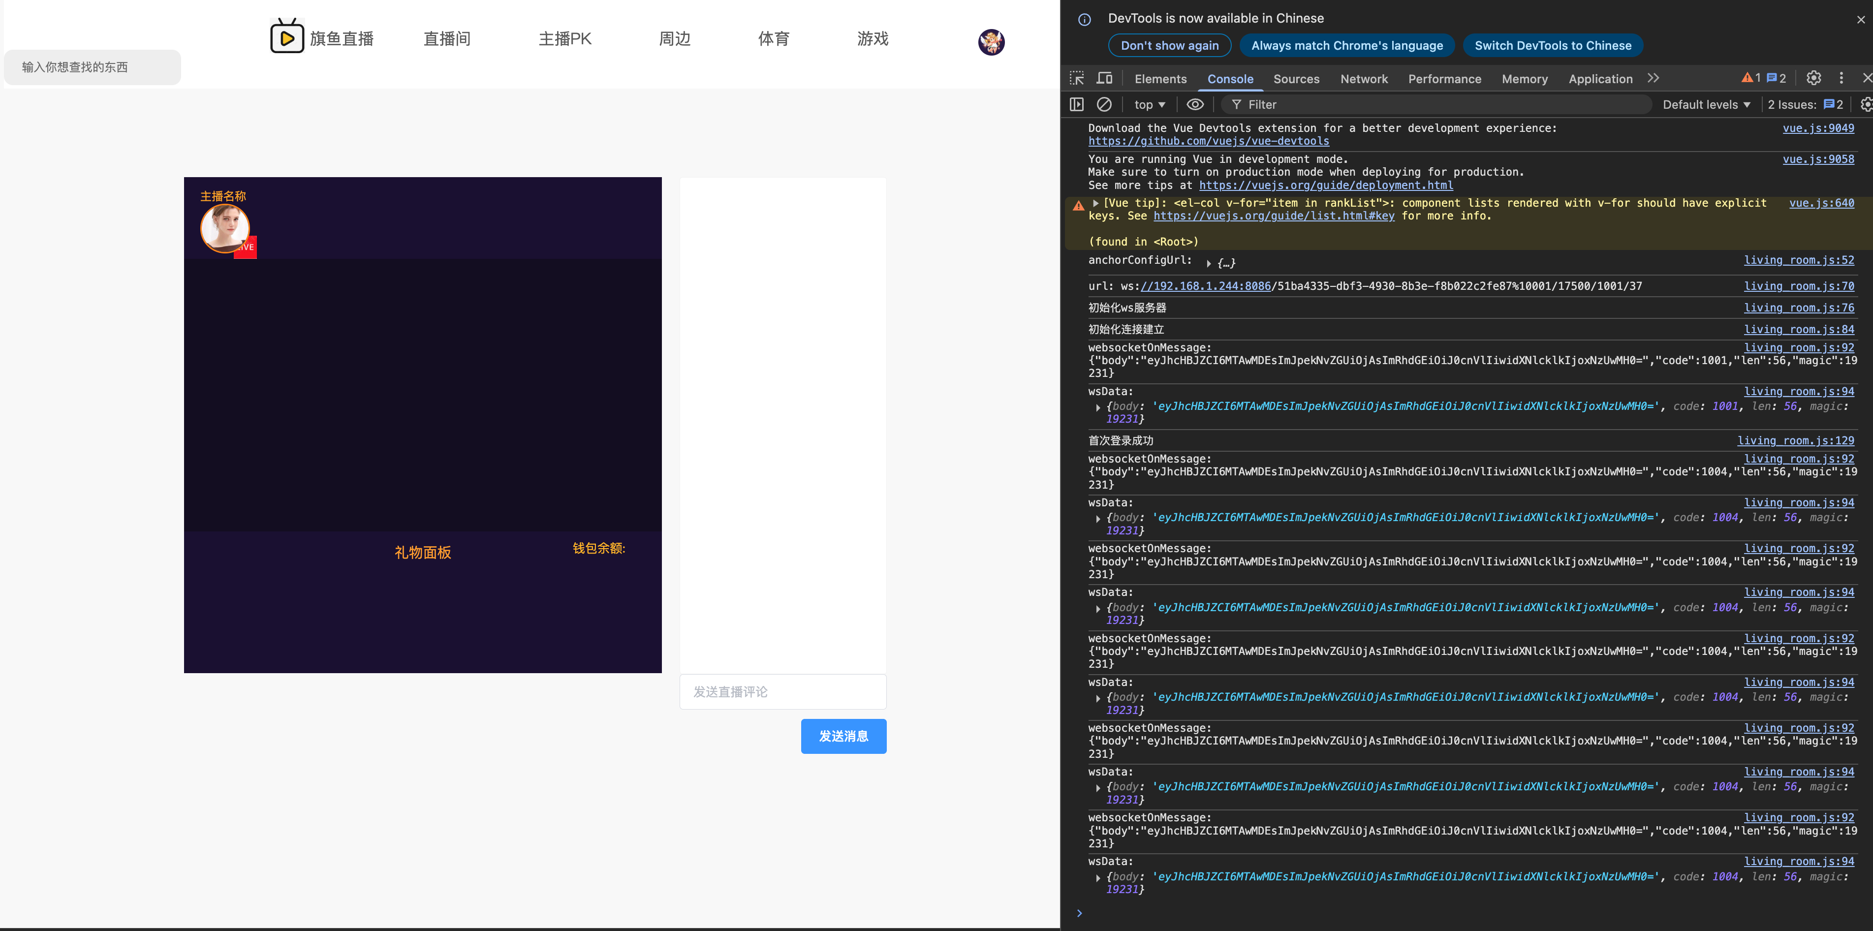1873x931 pixels.
Task: Create a live expression with the eye icon
Action: point(1195,104)
